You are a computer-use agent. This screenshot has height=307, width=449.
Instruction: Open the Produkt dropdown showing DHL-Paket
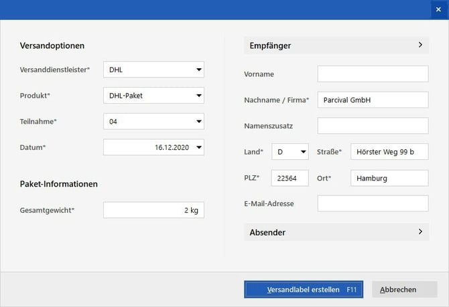198,96
